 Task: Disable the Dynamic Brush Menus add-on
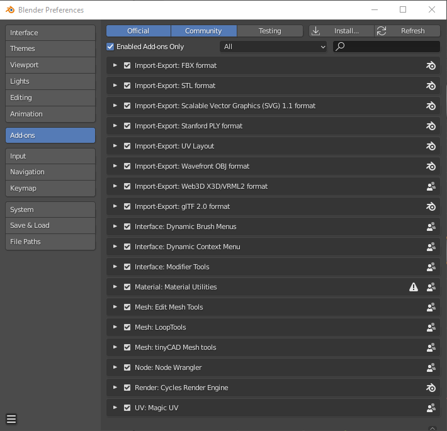pos(127,227)
